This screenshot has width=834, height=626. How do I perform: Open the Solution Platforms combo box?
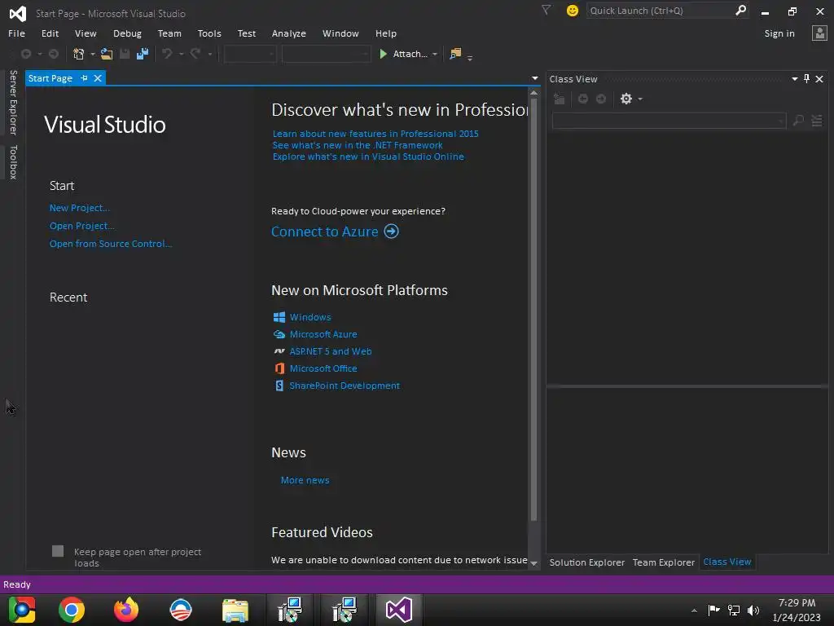(326, 54)
